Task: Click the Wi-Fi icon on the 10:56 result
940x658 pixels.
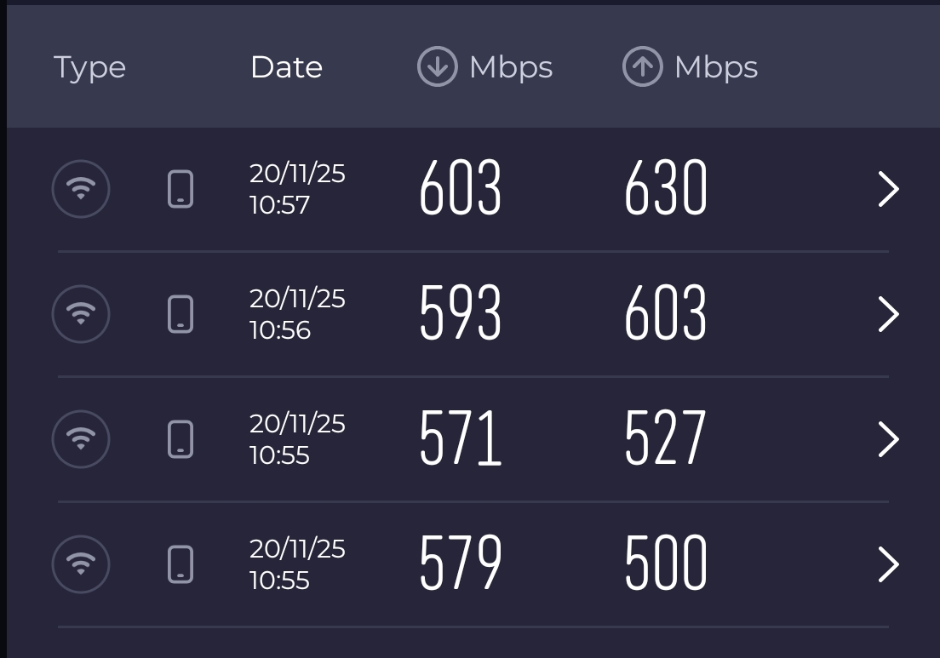Action: tap(81, 314)
